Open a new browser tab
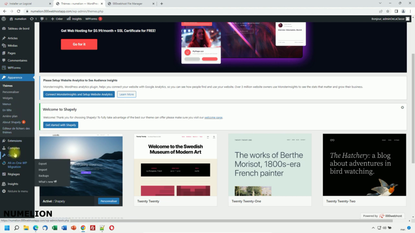This screenshot has height=233, width=415. [x=162, y=4]
